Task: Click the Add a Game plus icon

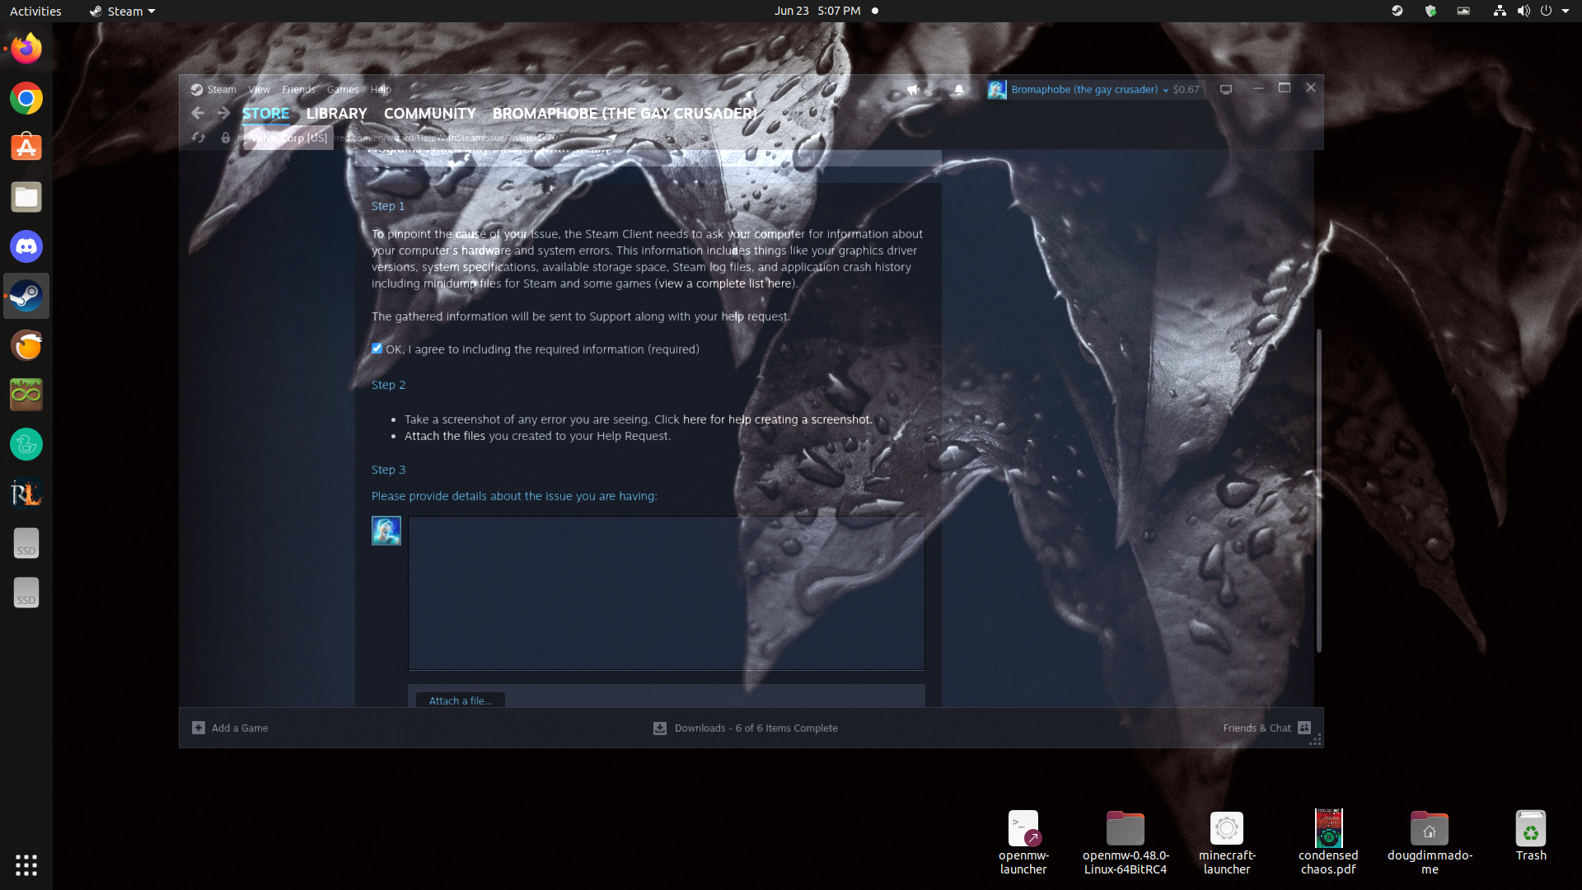Action: pyautogui.click(x=198, y=728)
